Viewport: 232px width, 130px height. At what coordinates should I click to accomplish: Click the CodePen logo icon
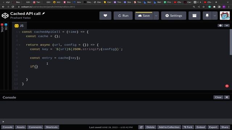point(5,16)
